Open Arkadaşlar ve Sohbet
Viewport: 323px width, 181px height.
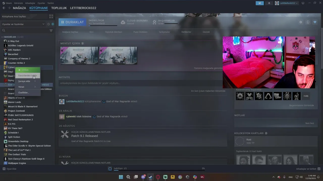(308, 169)
